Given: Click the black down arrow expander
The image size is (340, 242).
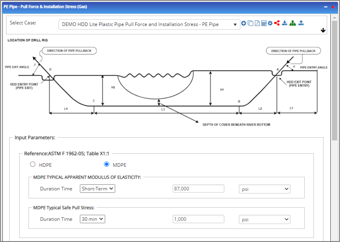Looking at the screenshot, I should (323, 31).
